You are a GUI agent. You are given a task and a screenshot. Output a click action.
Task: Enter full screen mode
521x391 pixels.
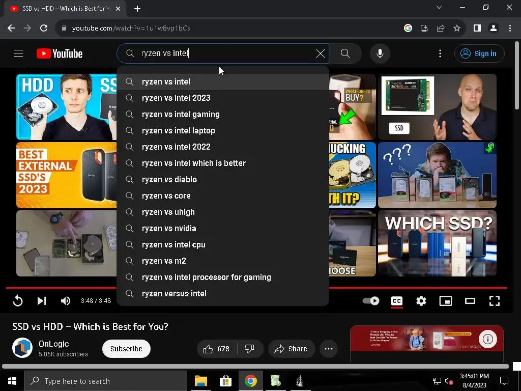[495, 301]
